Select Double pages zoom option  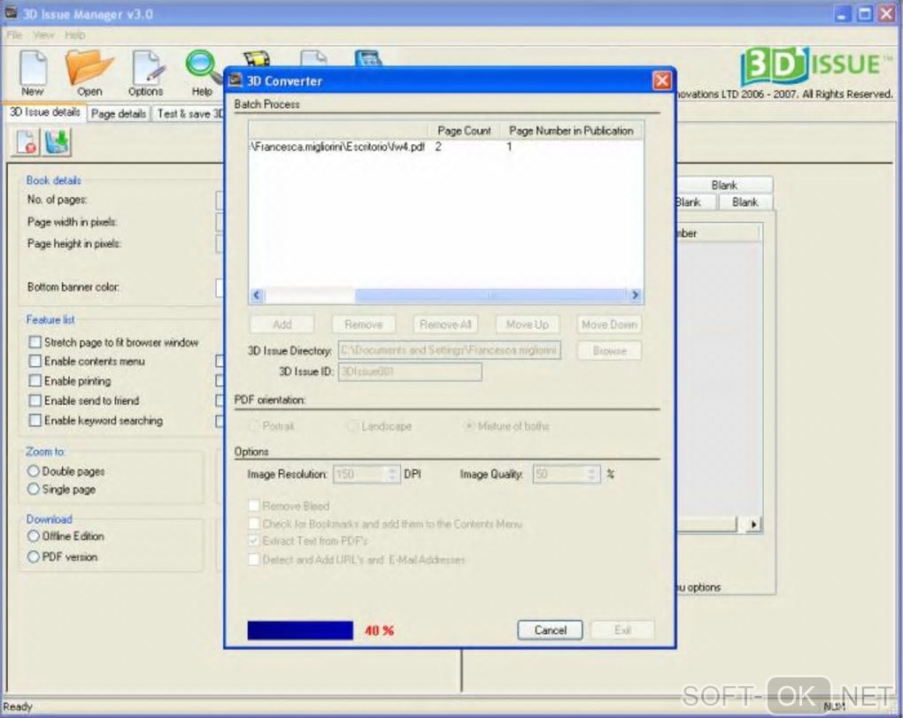click(34, 471)
